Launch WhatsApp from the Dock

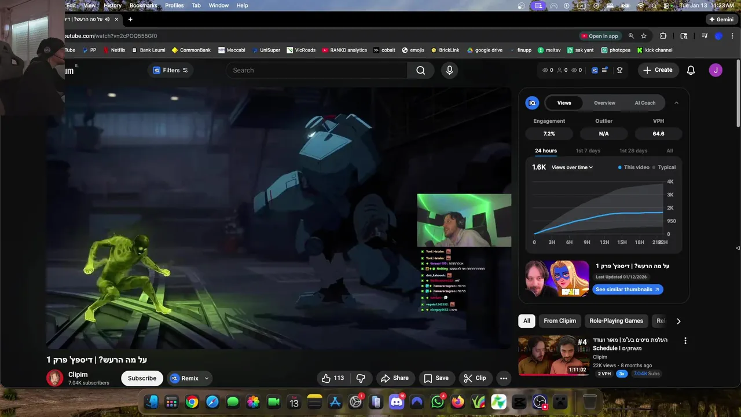(x=438, y=401)
